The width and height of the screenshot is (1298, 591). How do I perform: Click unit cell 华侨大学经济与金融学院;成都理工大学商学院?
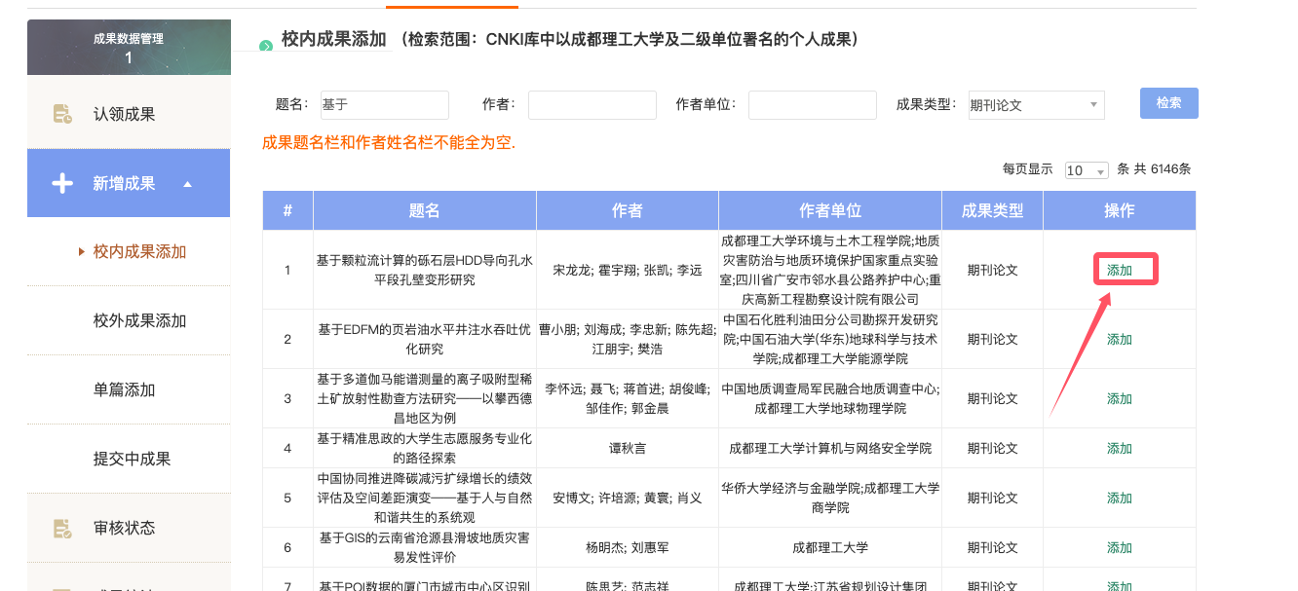830,499
